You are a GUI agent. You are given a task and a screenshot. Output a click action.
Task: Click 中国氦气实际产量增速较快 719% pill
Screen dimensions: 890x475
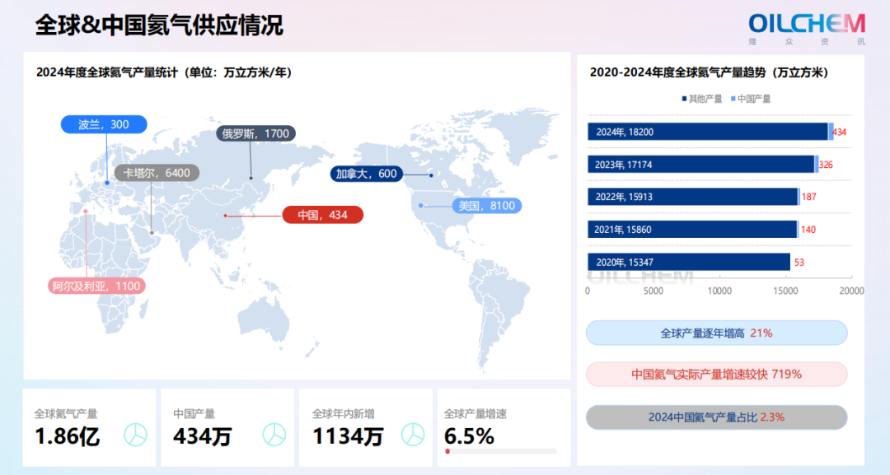point(716,374)
